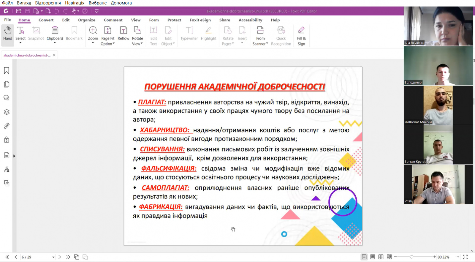Open the Zoom tool menu
475x262 pixels.
click(x=93, y=43)
